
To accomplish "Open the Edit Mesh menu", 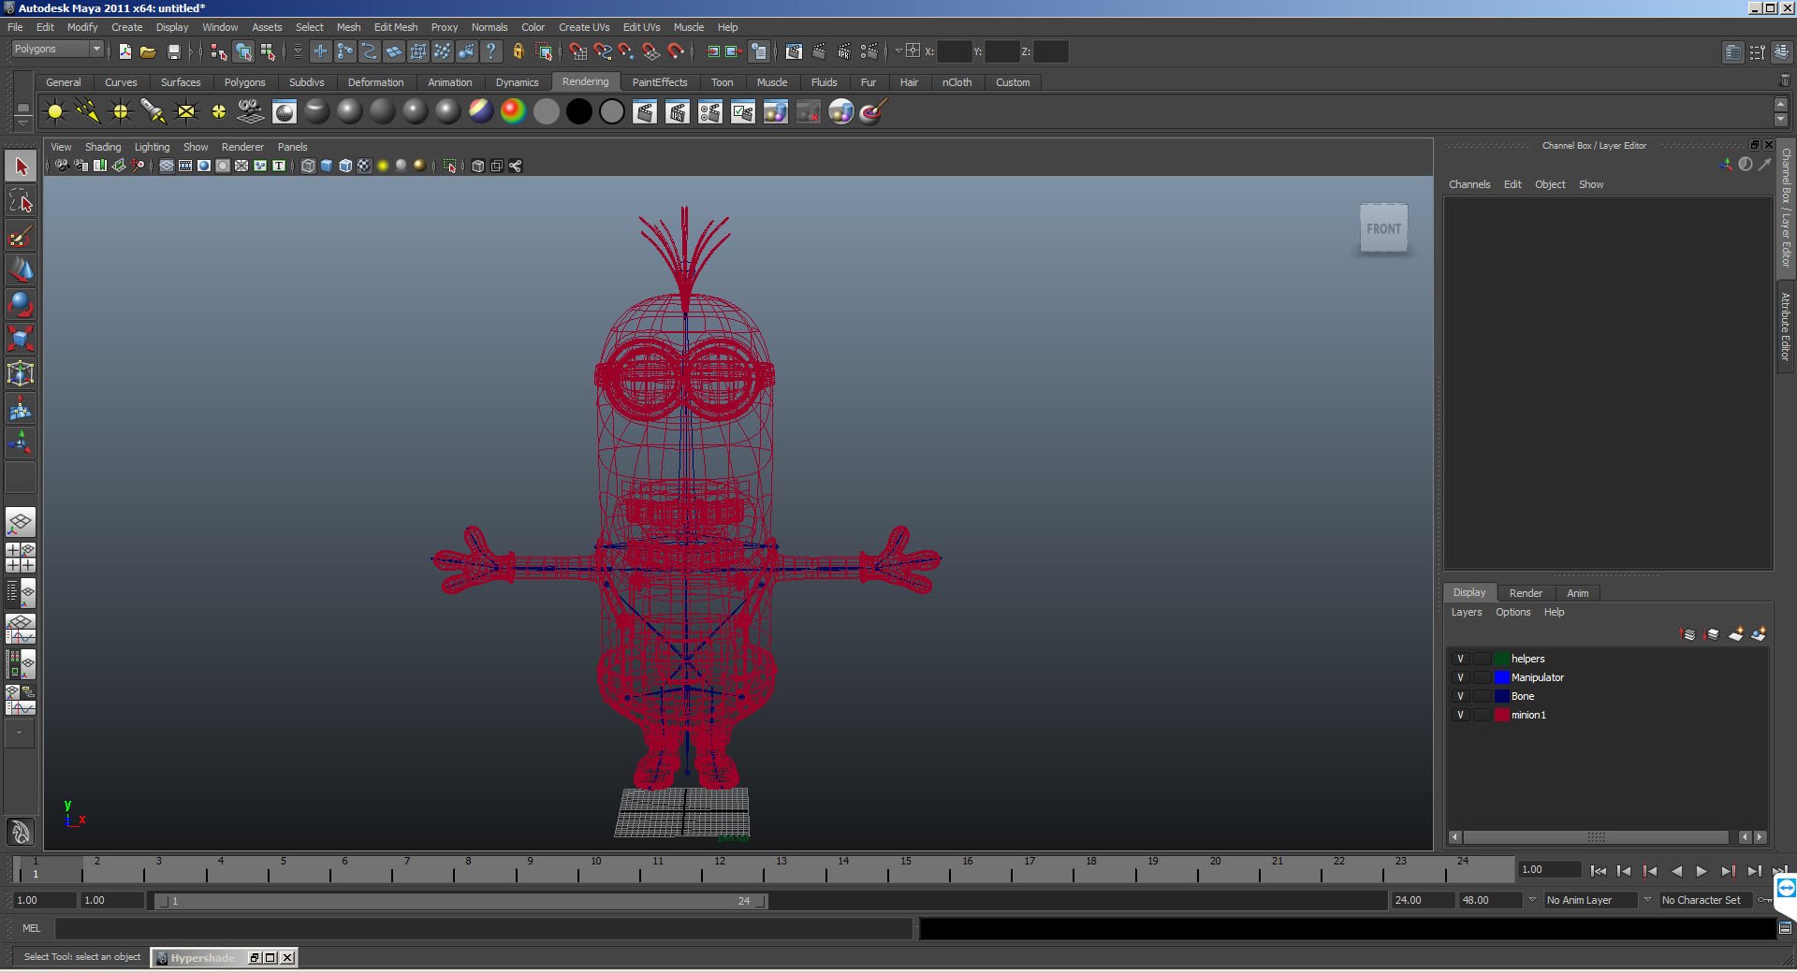I will 396,27.
